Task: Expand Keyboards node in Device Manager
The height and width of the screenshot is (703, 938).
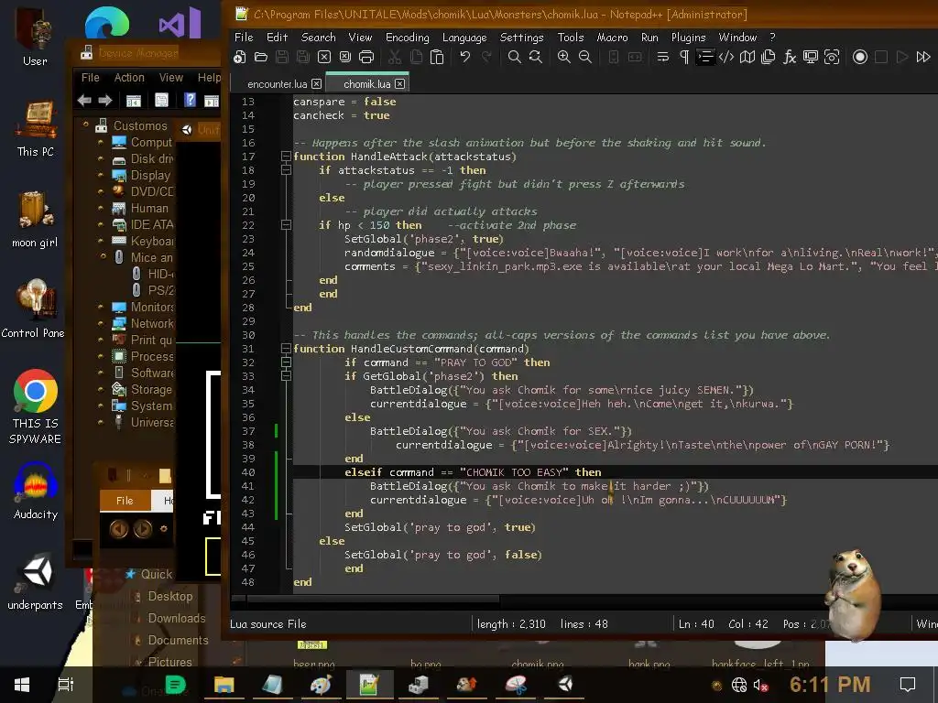Action: click(x=101, y=241)
